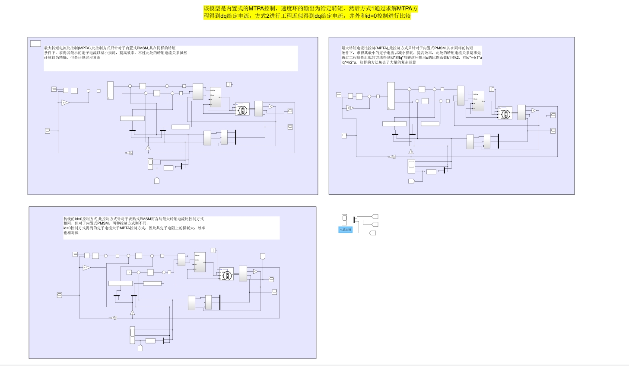Click the top-right model's k1 k2 description text
629x366 pixels.
click(x=411, y=55)
